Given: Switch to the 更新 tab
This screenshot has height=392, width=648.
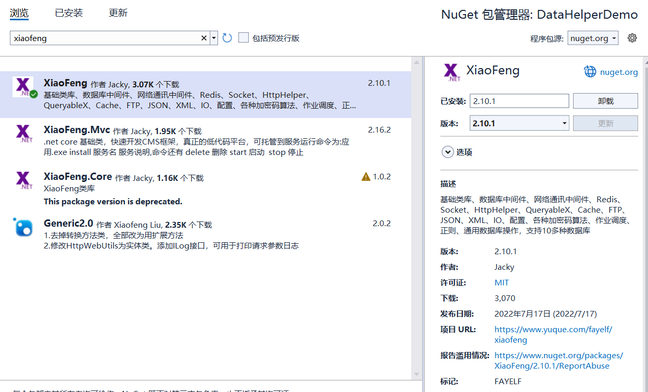Looking at the screenshot, I should (x=118, y=13).
